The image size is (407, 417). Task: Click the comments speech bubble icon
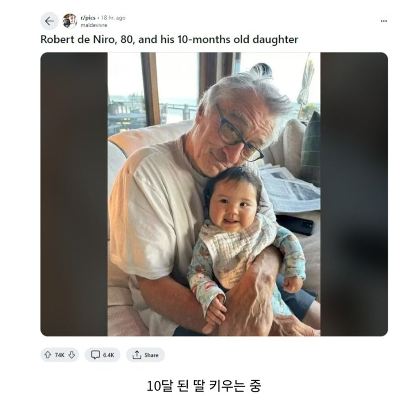95,355
